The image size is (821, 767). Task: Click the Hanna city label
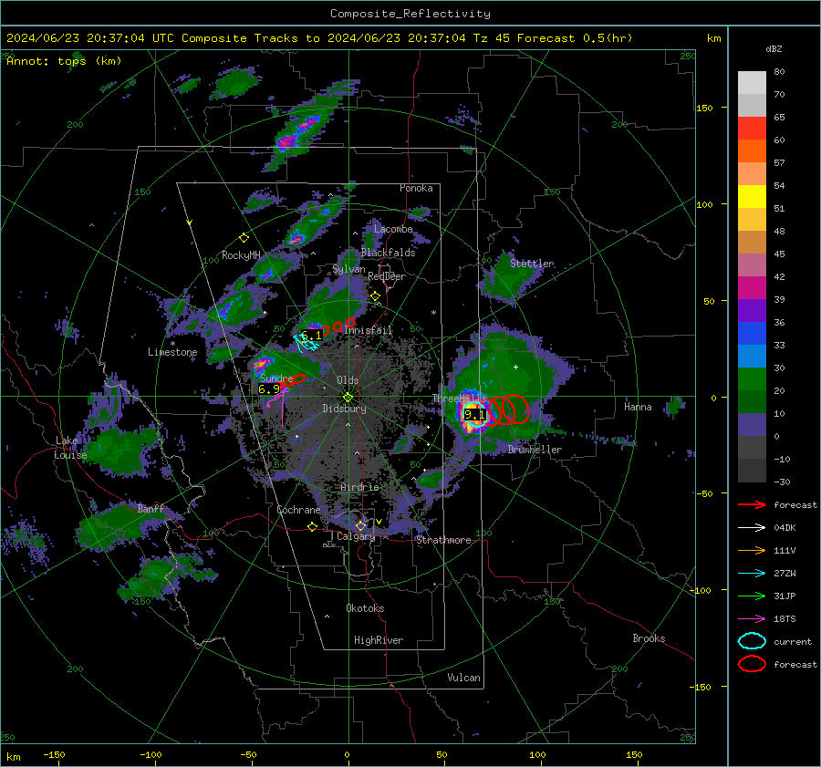coord(638,407)
